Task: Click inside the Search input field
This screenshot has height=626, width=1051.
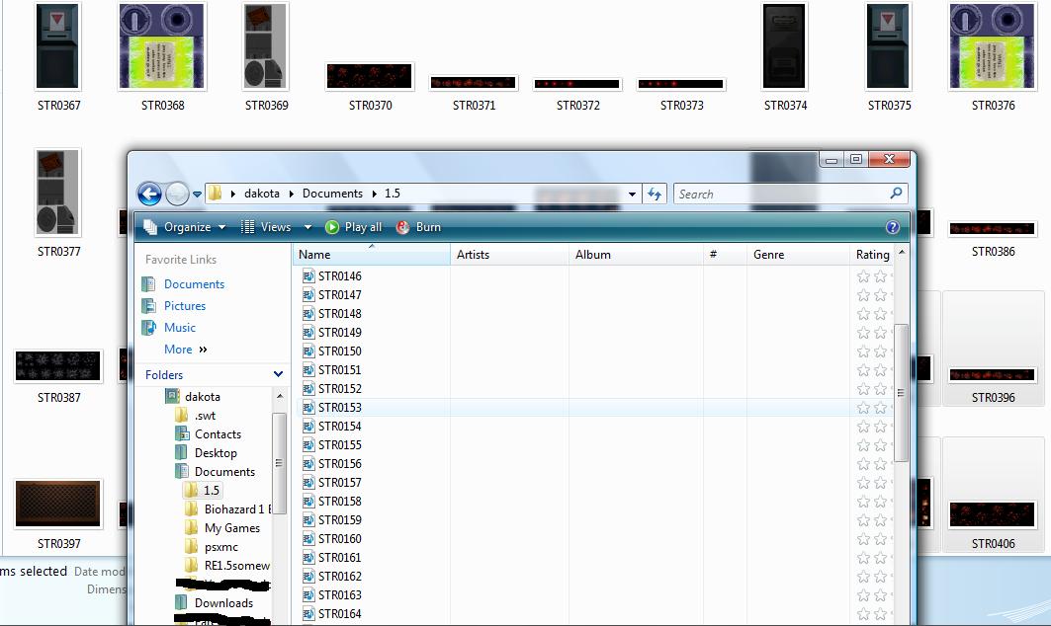Action: (781, 195)
